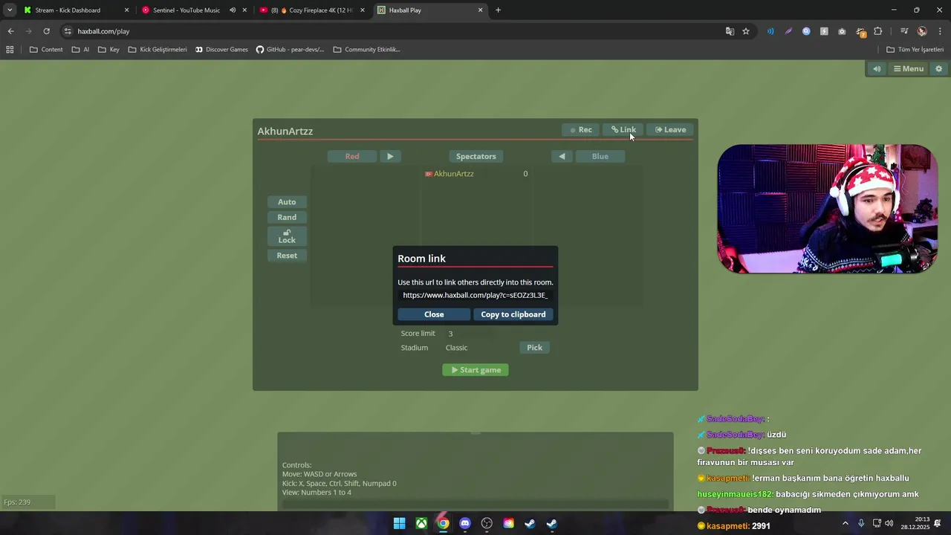Click the magnifier search extension icon
The image size is (951, 535).
pyautogui.click(x=806, y=31)
